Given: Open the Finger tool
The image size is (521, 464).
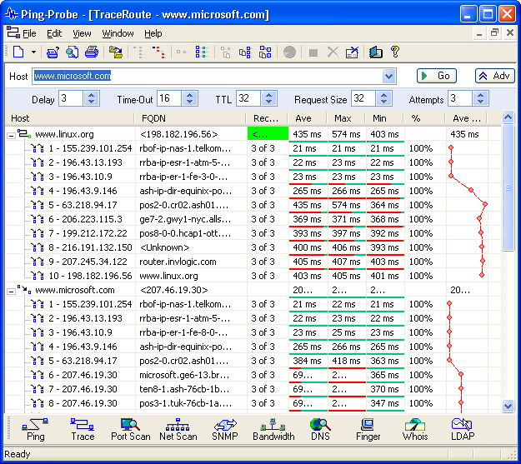Looking at the screenshot, I should click(x=368, y=430).
